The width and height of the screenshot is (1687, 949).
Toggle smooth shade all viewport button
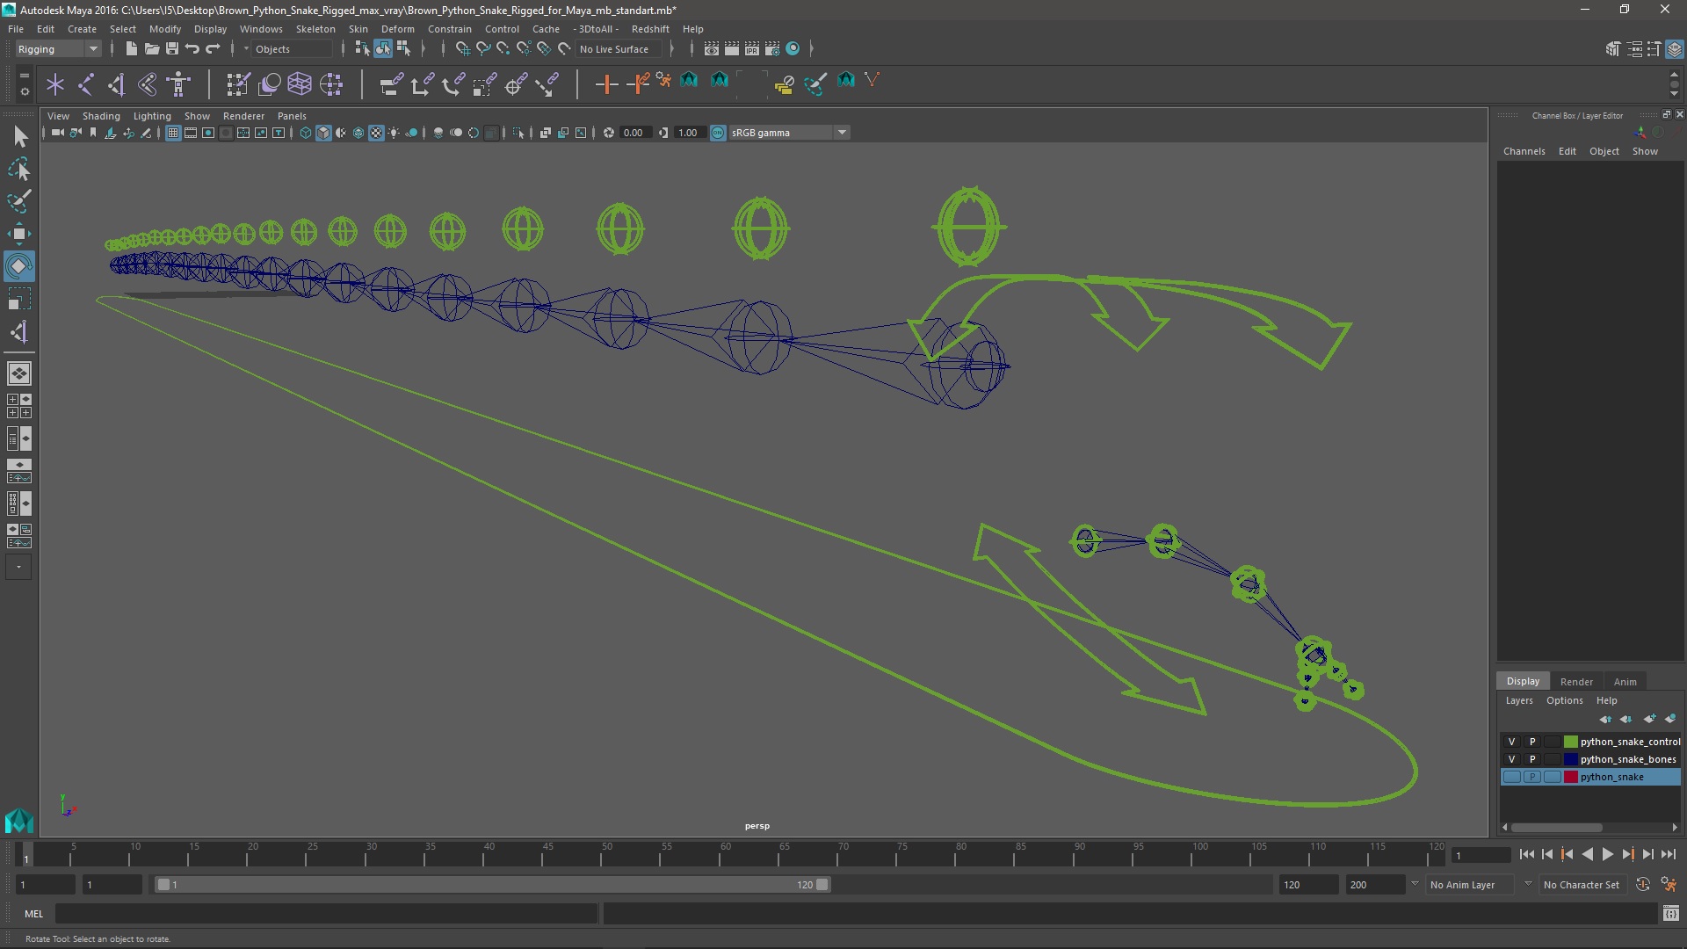(323, 133)
